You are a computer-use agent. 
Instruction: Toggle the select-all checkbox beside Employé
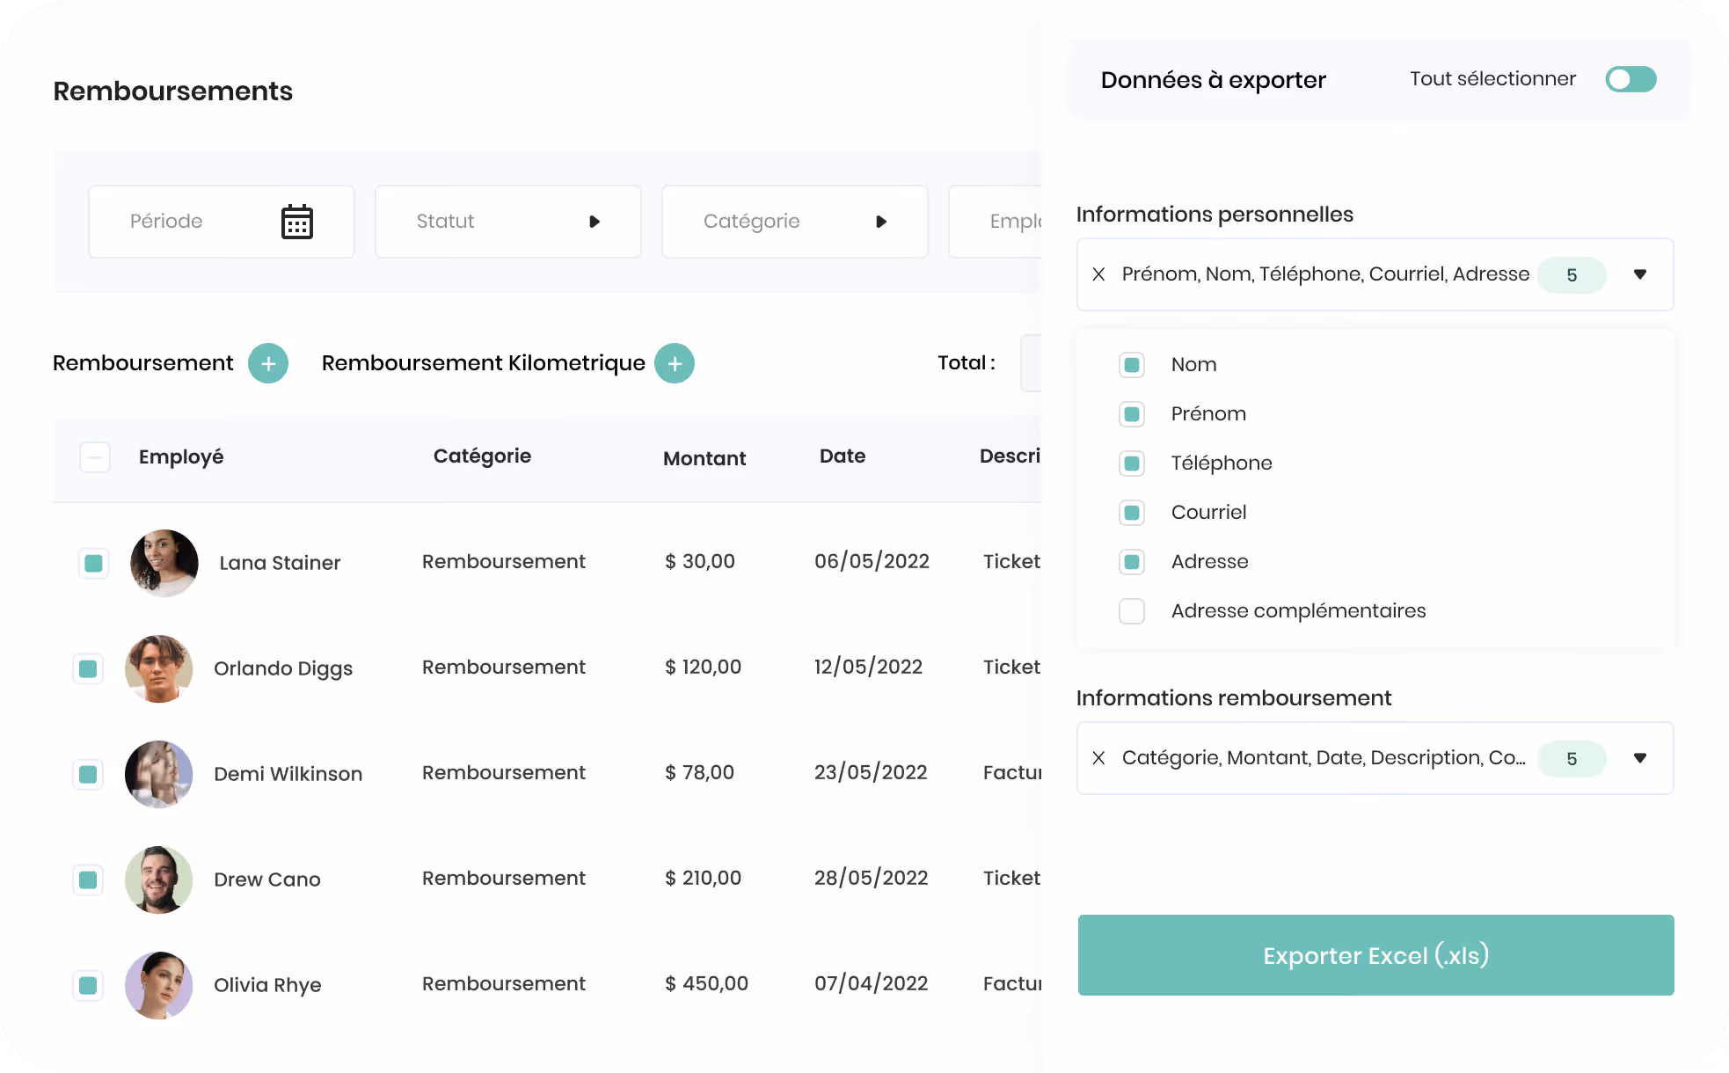click(x=95, y=457)
